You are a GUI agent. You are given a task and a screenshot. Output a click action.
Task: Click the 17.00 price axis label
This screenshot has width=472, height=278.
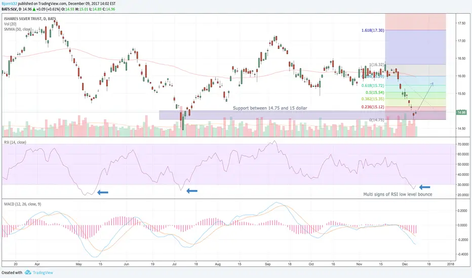[461, 41]
